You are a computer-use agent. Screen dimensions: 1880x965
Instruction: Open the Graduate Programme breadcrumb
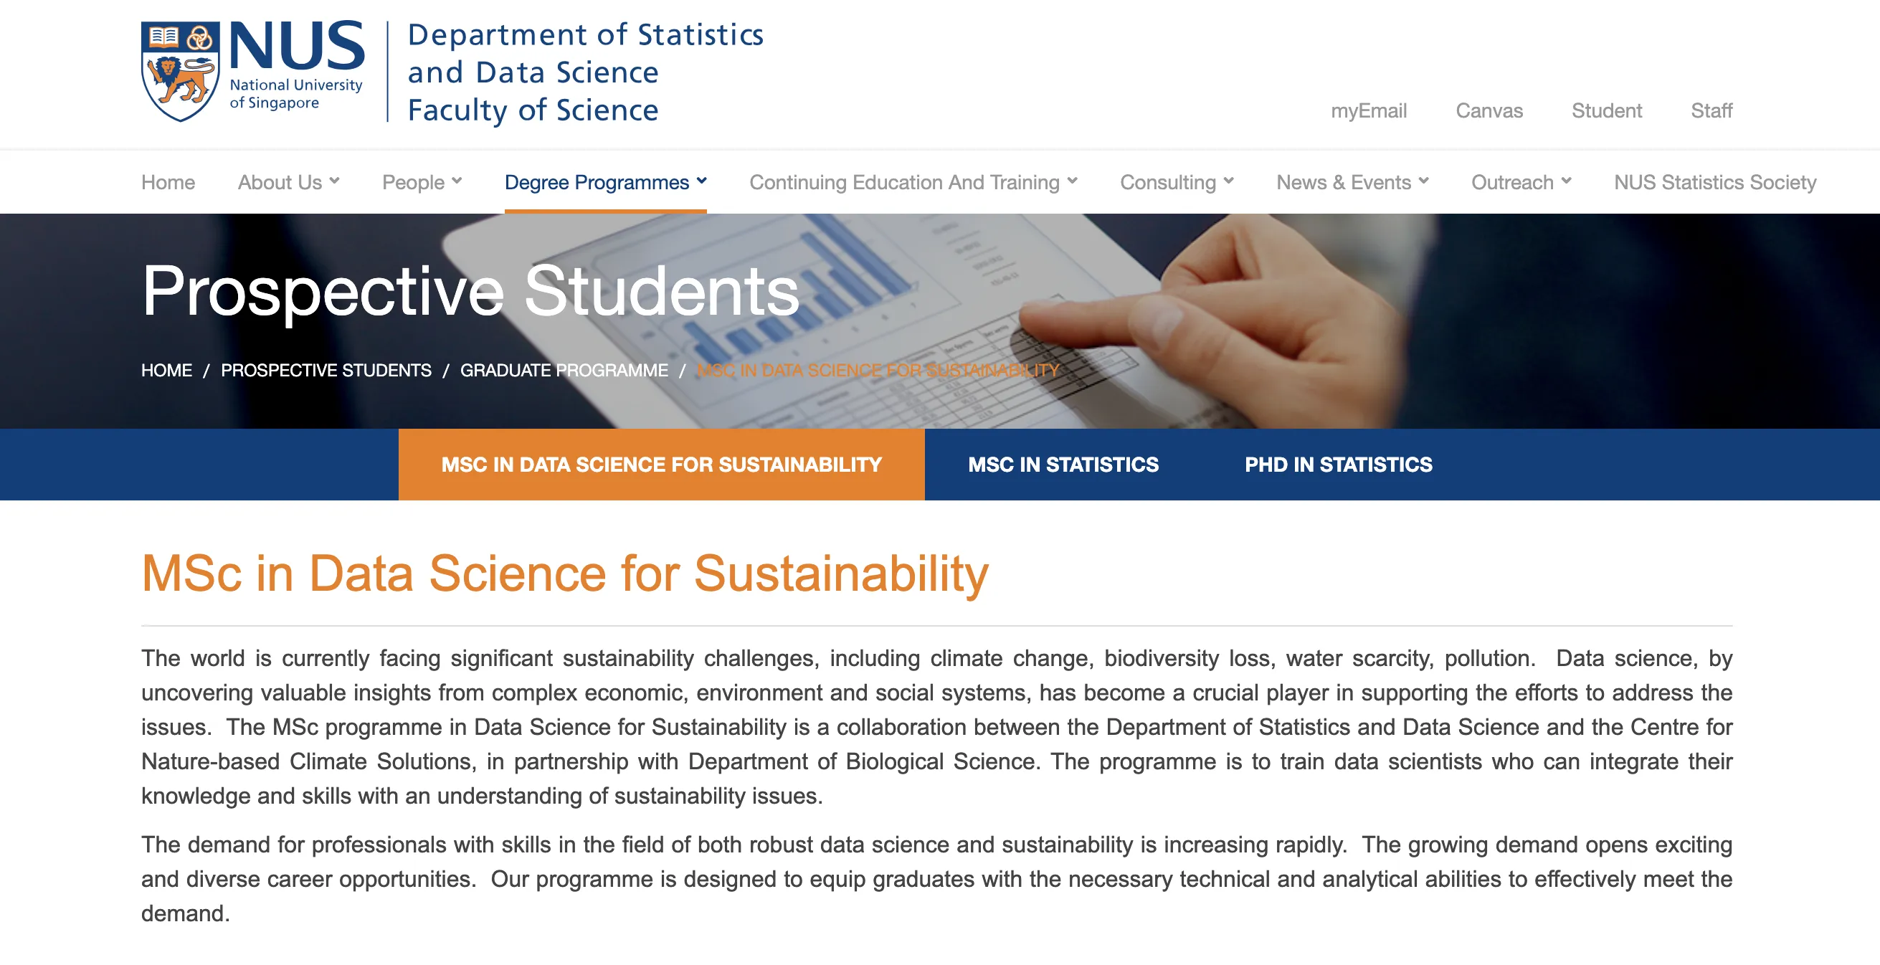coord(564,370)
